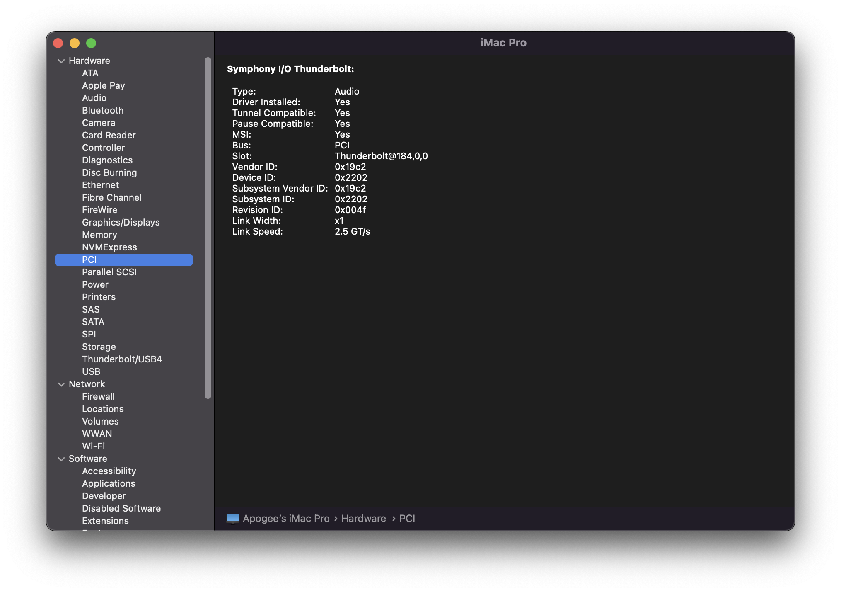Click the Revision ID value 0x004f
Image resolution: width=841 pixels, height=592 pixels.
[x=350, y=210]
